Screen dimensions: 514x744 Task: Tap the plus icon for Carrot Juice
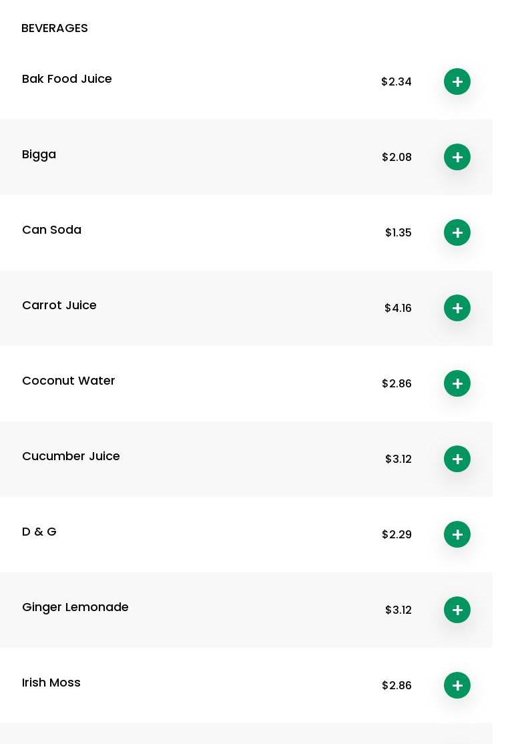tap(457, 308)
